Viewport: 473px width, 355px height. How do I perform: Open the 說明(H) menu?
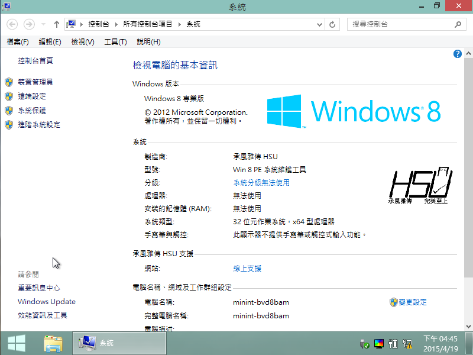click(148, 41)
